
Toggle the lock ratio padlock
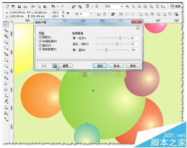click(68, 13)
